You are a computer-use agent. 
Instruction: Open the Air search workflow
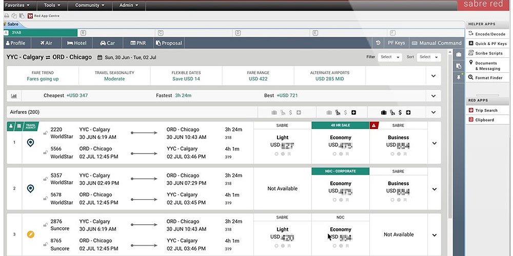[x=47, y=43]
